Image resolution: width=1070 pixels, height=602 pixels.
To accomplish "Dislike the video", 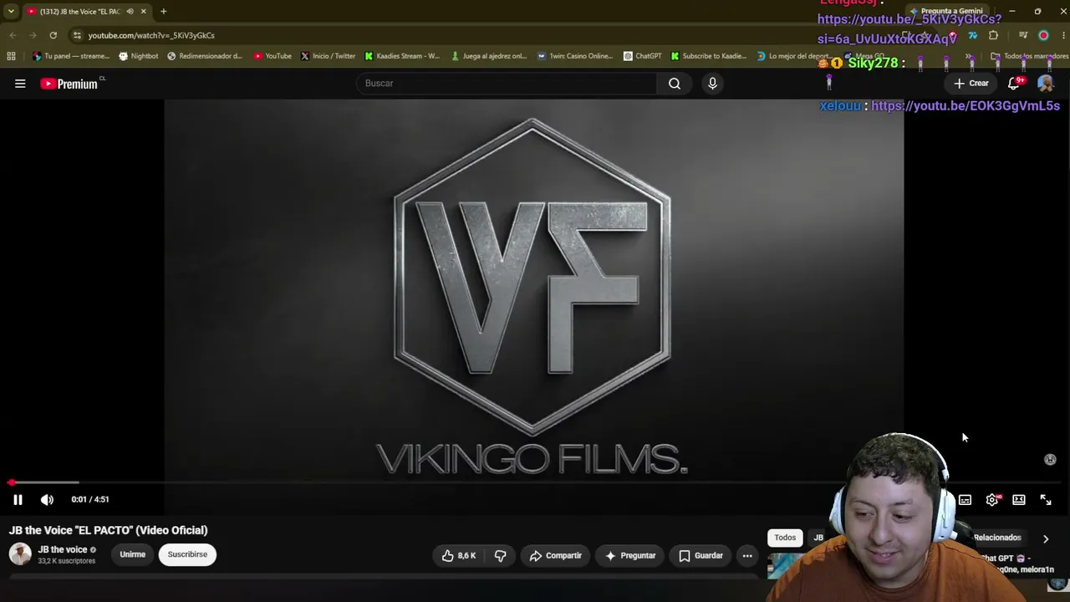I will (x=500, y=555).
